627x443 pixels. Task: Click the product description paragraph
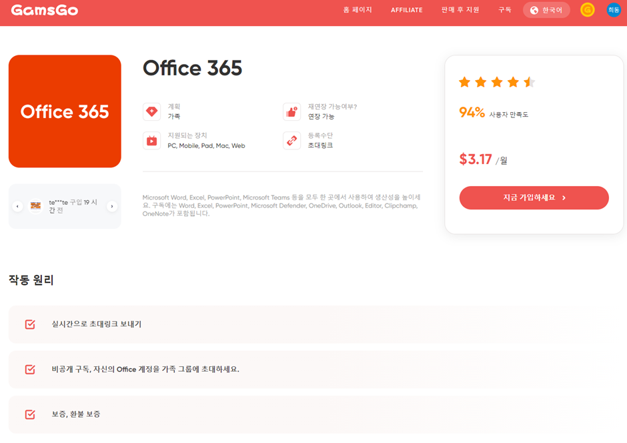(x=281, y=205)
